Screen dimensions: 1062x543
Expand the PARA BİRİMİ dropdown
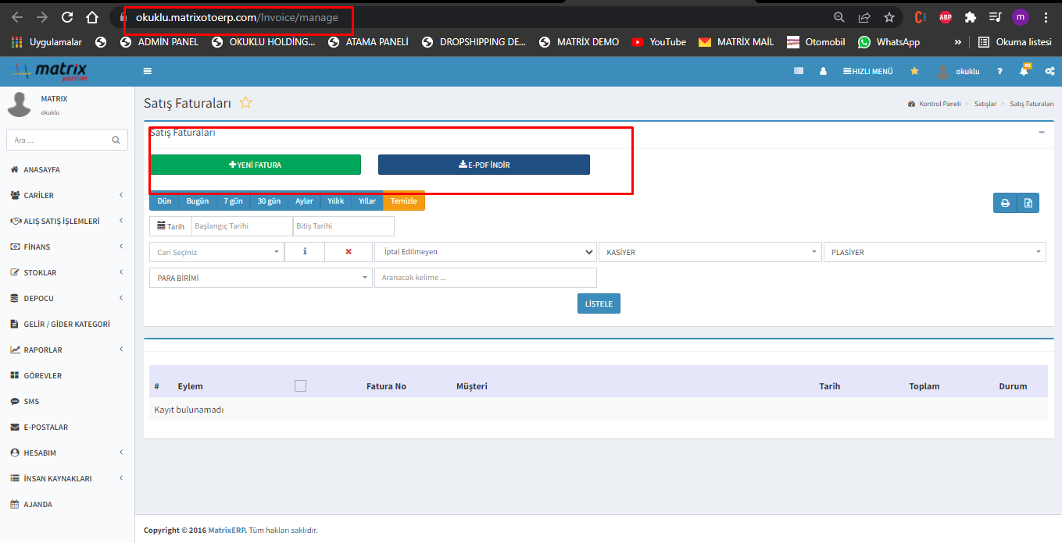[x=260, y=278]
